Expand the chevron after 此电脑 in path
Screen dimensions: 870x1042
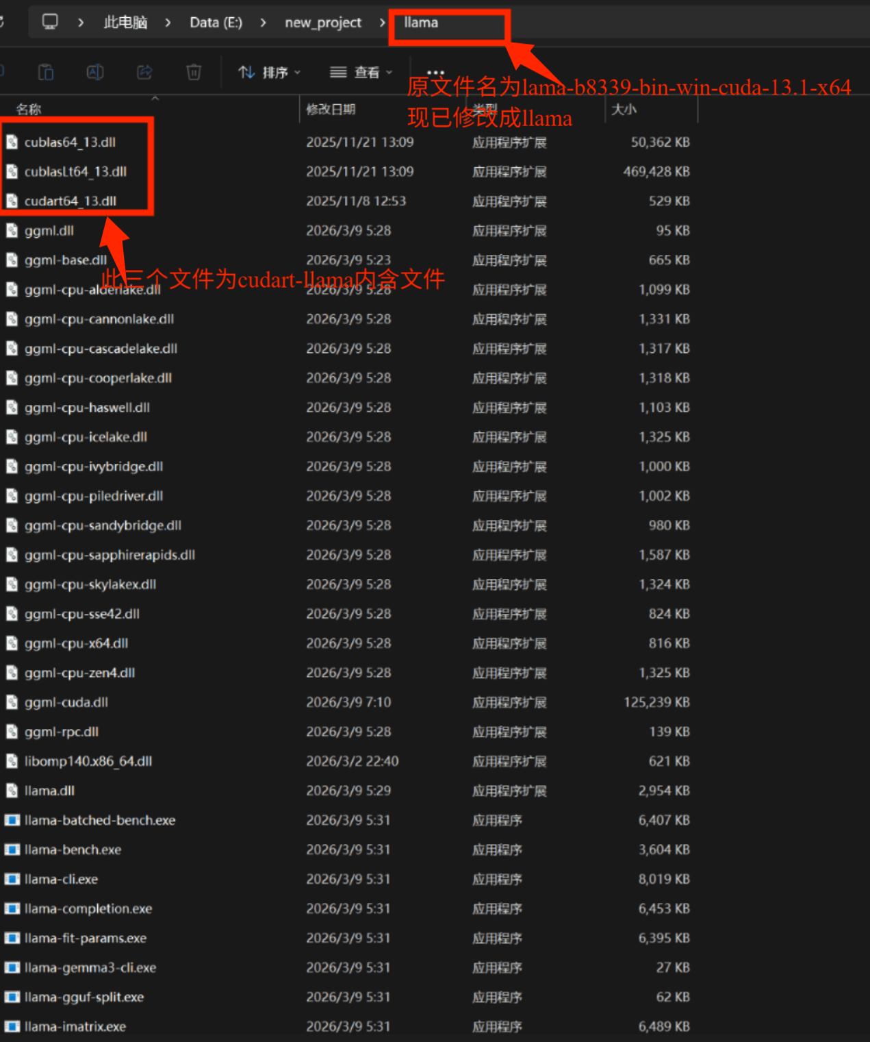click(x=168, y=23)
